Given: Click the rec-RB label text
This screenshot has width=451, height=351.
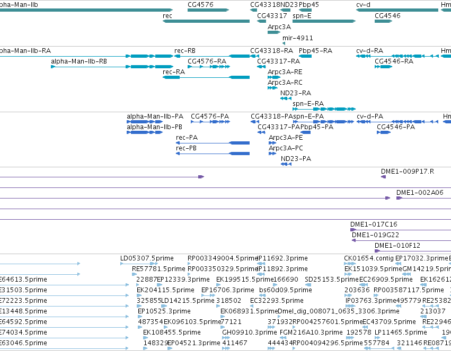Looking at the screenshot, I should (x=185, y=50).
